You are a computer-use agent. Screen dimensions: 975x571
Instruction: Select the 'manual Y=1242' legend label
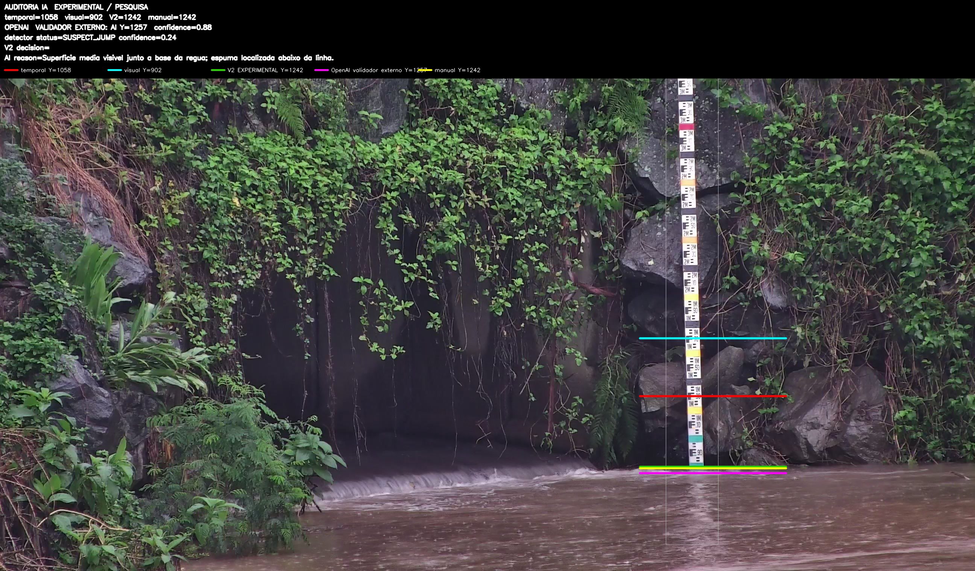[x=457, y=70]
